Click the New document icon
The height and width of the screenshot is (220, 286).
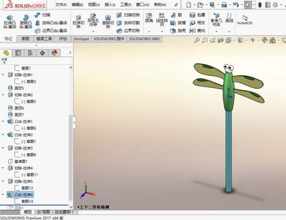[x=189, y=5]
